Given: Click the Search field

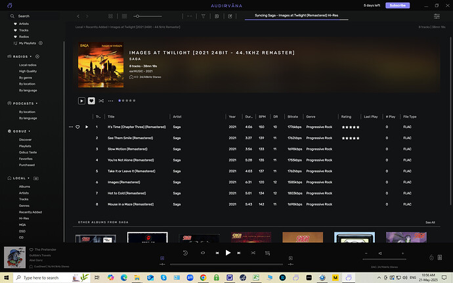Looking at the screenshot, I should [35, 16].
